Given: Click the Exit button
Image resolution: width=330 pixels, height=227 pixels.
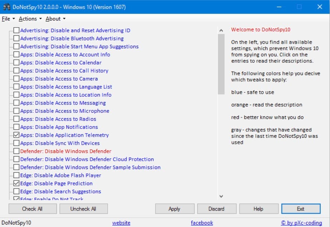Looking at the screenshot, I should (x=301, y=209).
